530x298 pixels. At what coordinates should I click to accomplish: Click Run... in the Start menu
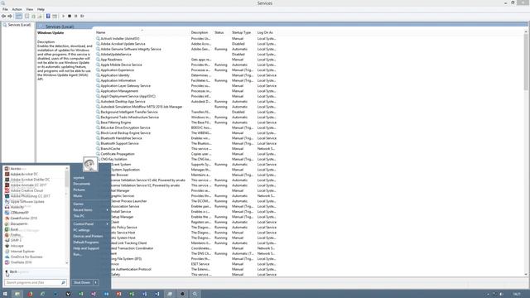coord(77,254)
